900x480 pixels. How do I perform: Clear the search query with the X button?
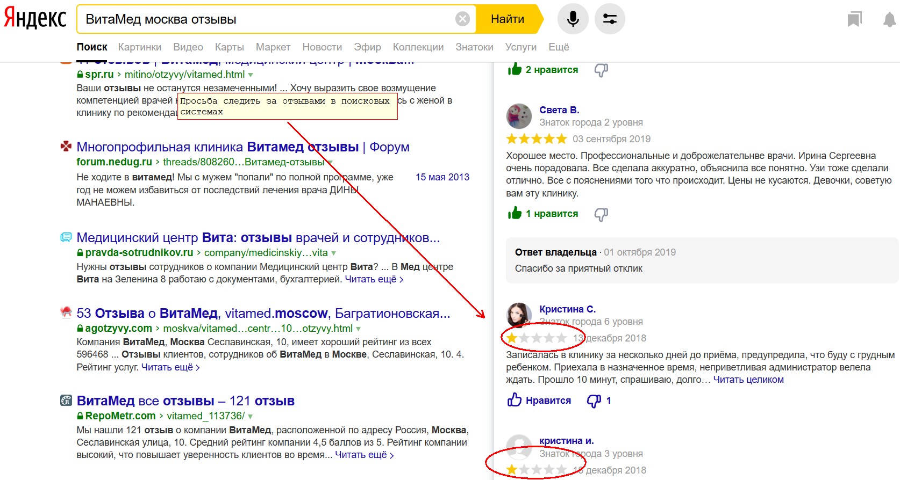tap(462, 19)
